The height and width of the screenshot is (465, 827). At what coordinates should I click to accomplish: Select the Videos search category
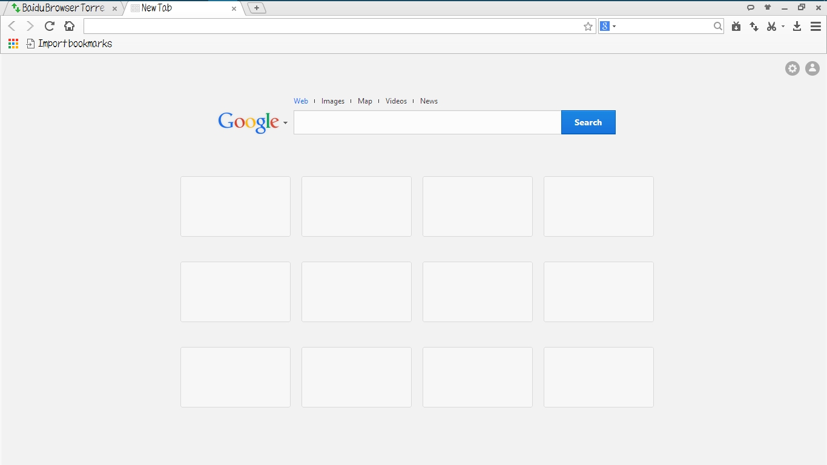pos(397,101)
